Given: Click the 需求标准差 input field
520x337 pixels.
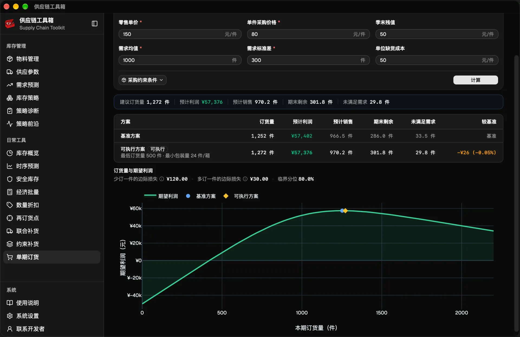Looking at the screenshot, I should pyautogui.click(x=308, y=60).
